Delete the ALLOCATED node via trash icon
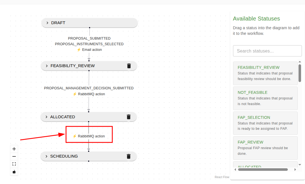This screenshot has height=184, width=305. [129, 117]
